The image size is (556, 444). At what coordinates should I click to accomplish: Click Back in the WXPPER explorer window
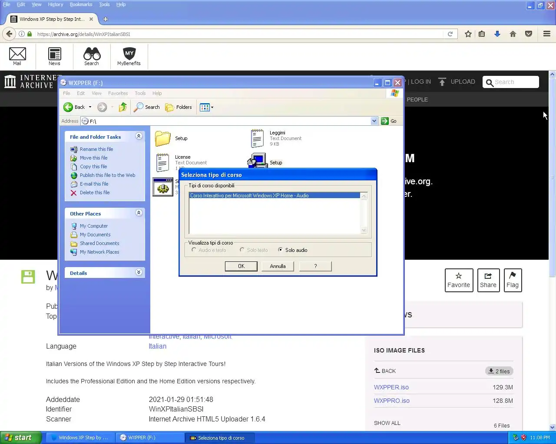pyautogui.click(x=74, y=107)
